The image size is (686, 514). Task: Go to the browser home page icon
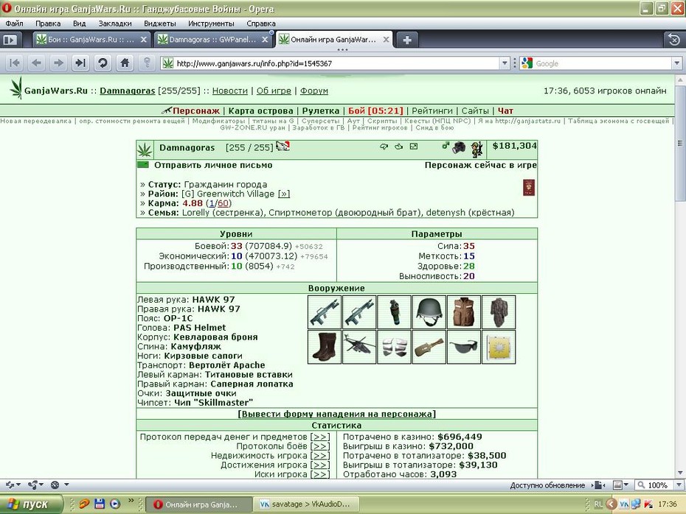pos(125,63)
